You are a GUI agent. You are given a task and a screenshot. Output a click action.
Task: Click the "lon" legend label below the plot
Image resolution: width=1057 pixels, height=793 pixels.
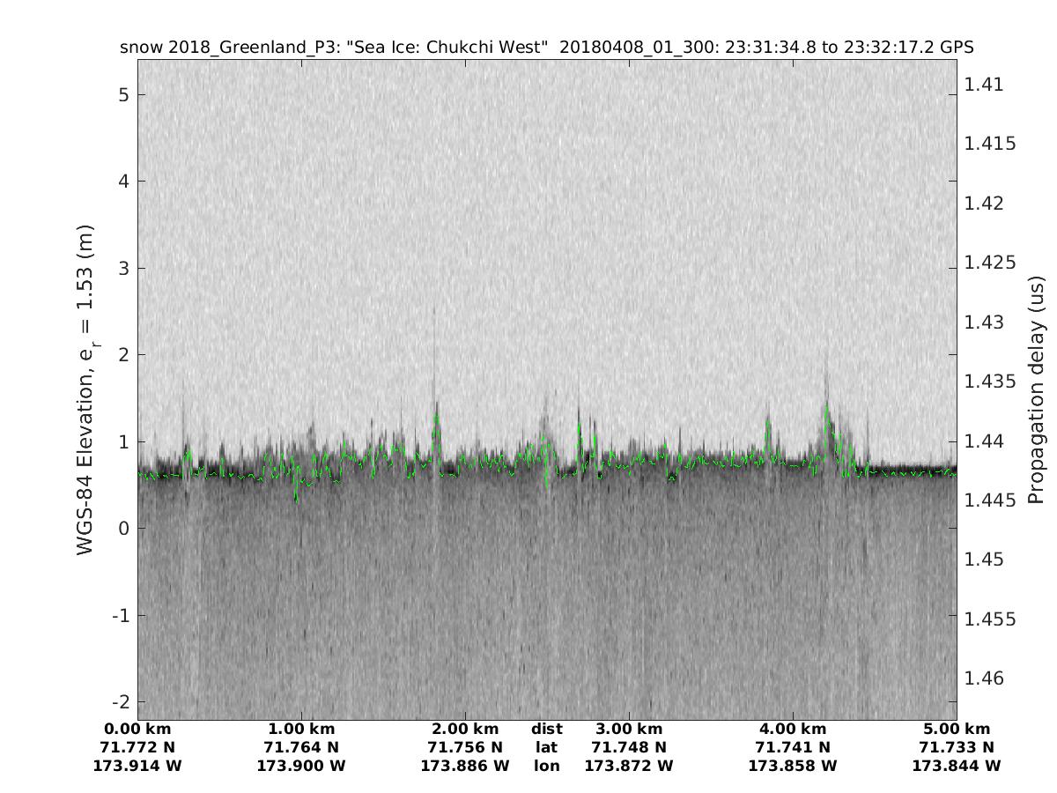click(x=547, y=766)
